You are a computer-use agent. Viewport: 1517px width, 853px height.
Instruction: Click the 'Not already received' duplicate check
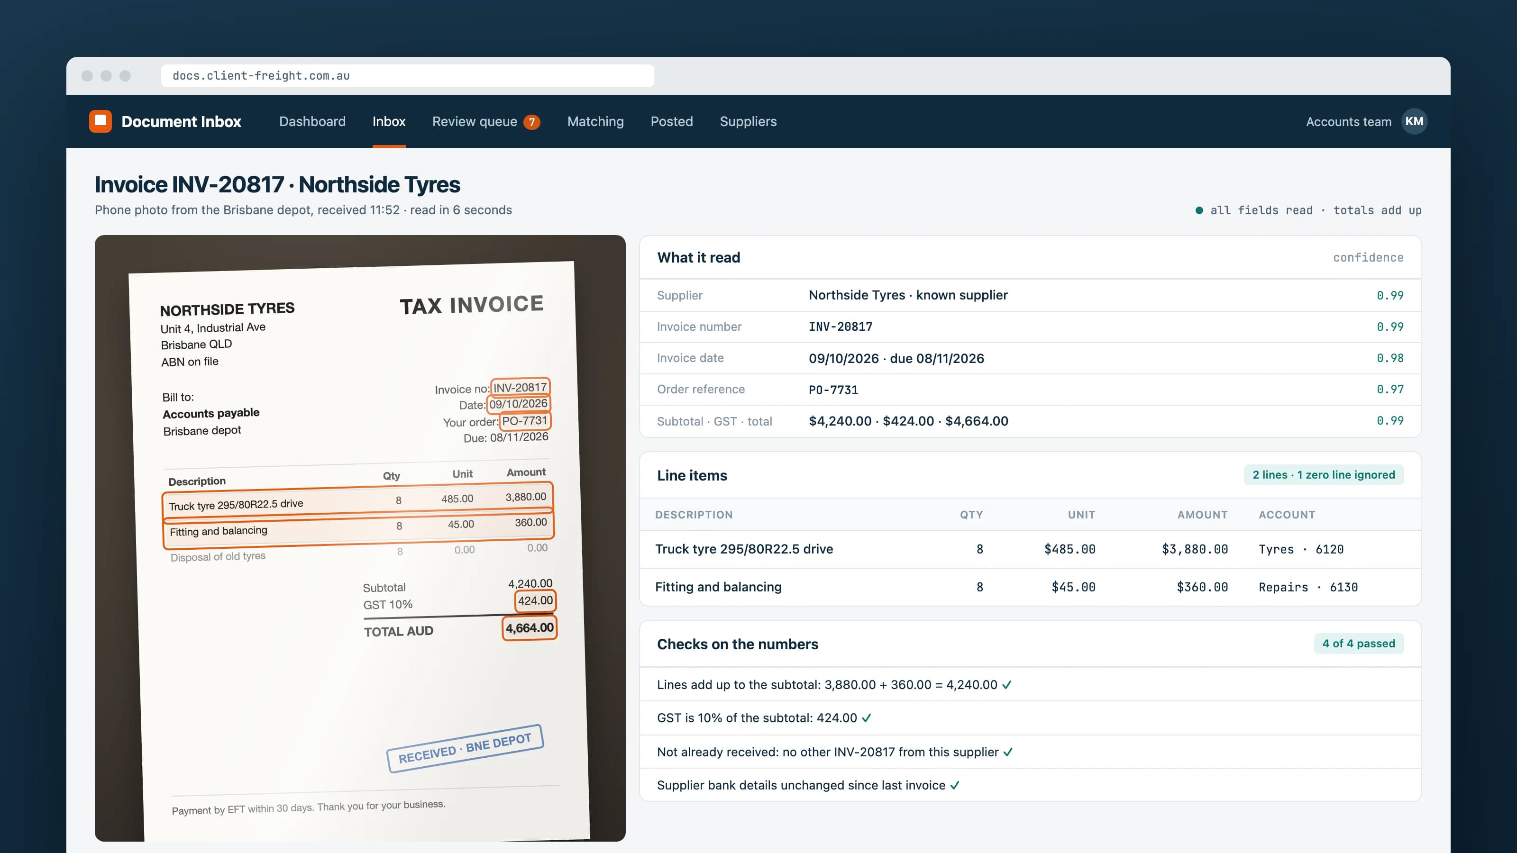click(x=1030, y=752)
